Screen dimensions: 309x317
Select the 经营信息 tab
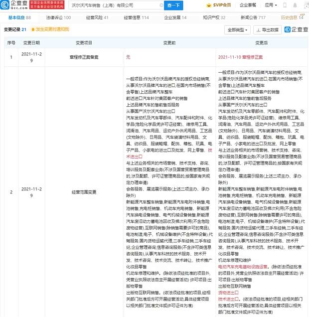tap(136, 17)
